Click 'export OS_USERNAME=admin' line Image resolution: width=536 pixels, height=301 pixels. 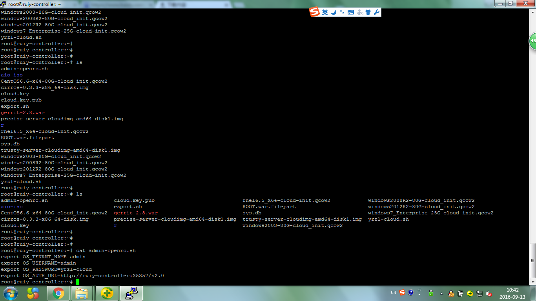tap(38, 263)
